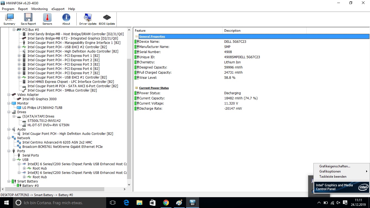The width and height of the screenshot is (370, 208).
Task: Collapse the Smart Battery node
Action: pos(9,181)
